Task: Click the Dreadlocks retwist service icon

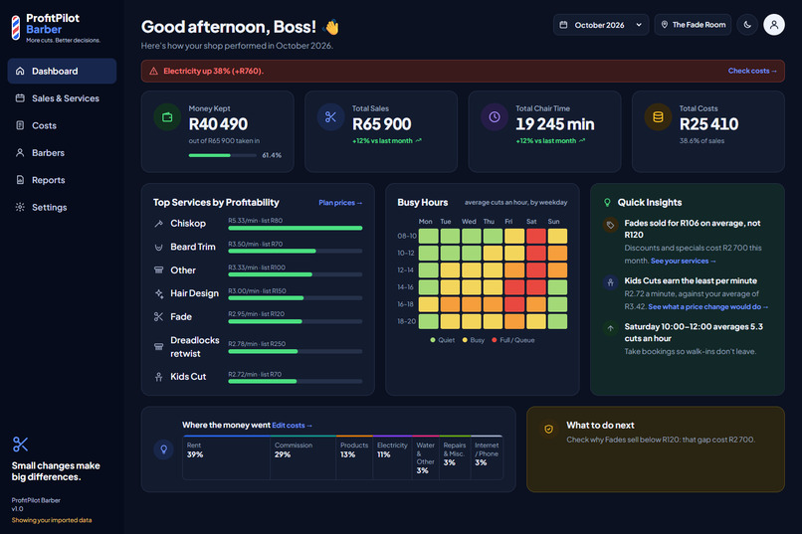Action: 158,346
